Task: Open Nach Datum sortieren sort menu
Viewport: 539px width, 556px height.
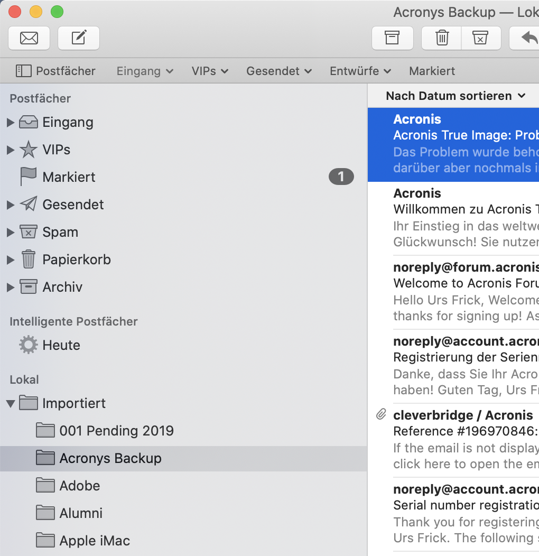Action: coord(456,96)
